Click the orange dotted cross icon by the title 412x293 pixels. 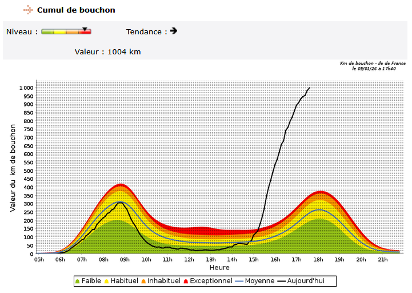click(x=28, y=10)
